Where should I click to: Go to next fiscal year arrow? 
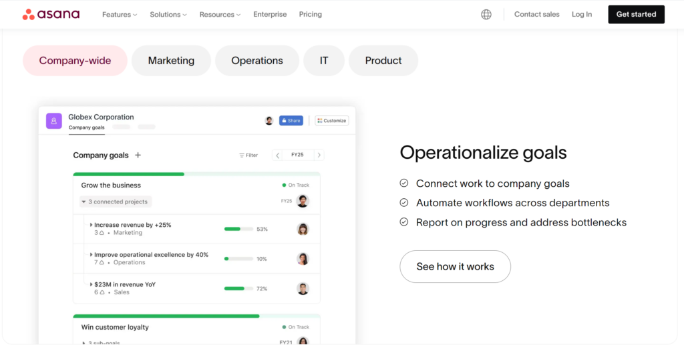click(319, 155)
